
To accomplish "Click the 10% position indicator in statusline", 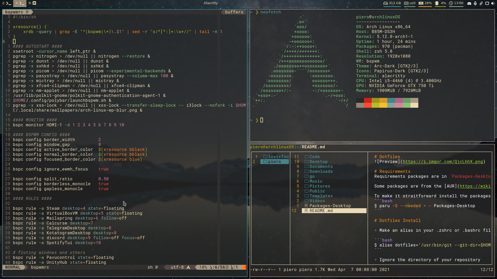I will (x=203, y=267).
